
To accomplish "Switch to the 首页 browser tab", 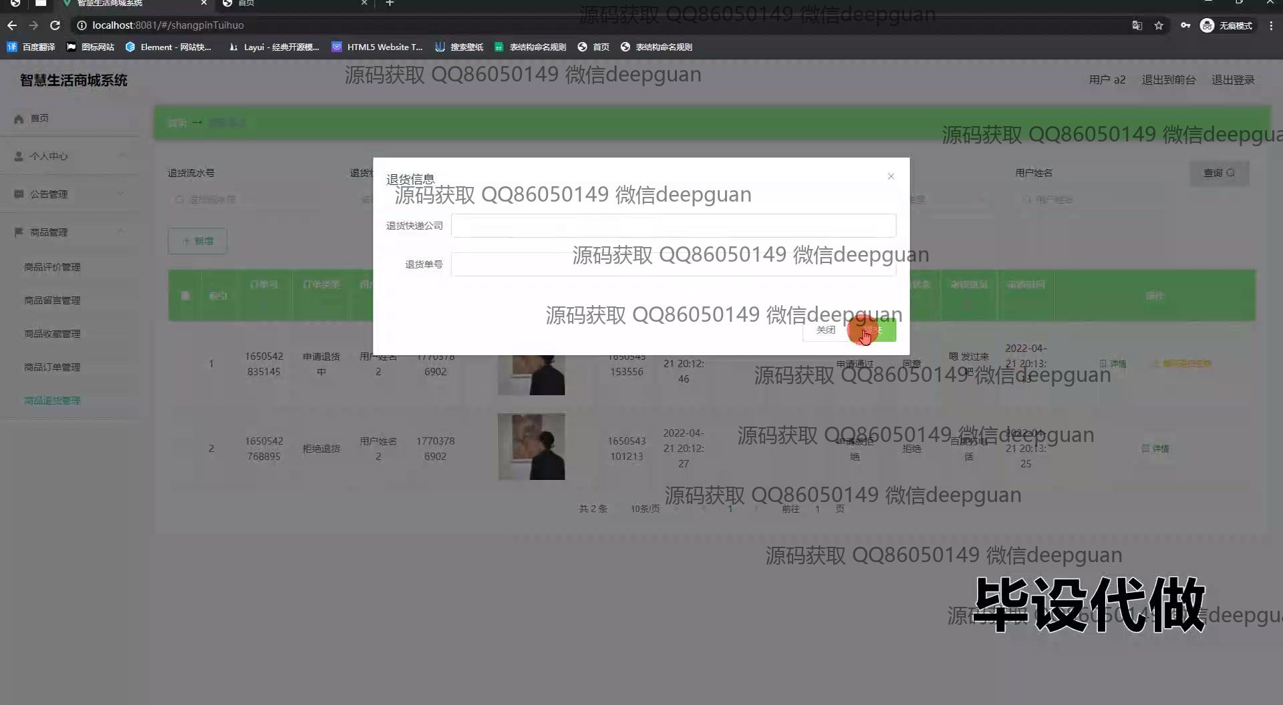I will 294,3.
